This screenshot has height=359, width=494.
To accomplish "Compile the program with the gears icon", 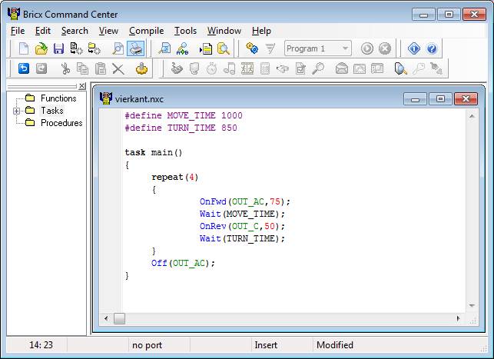I will tap(252, 48).
